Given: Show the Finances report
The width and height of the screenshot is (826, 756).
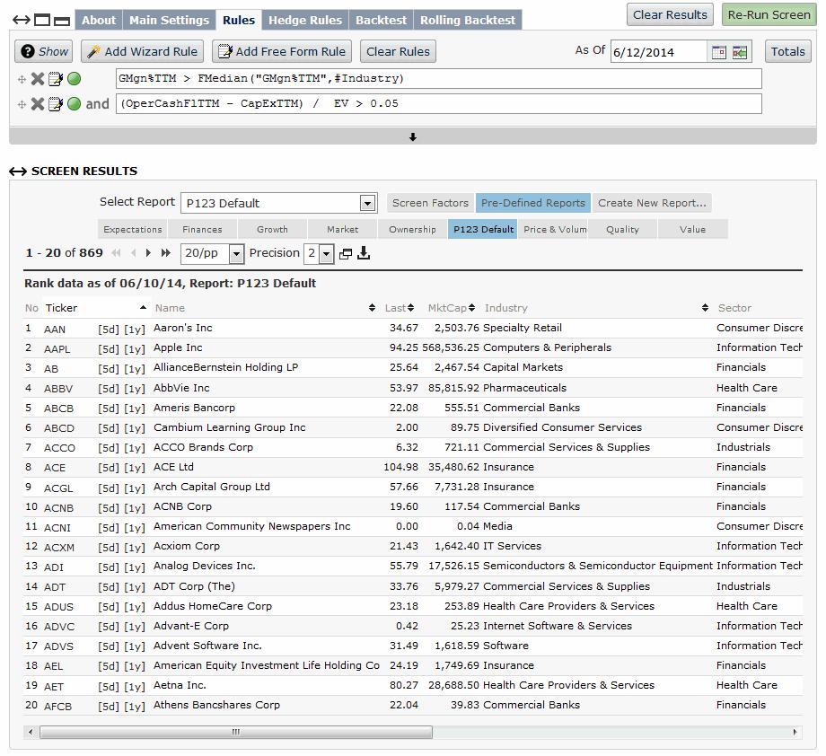Looking at the screenshot, I should 202,229.
